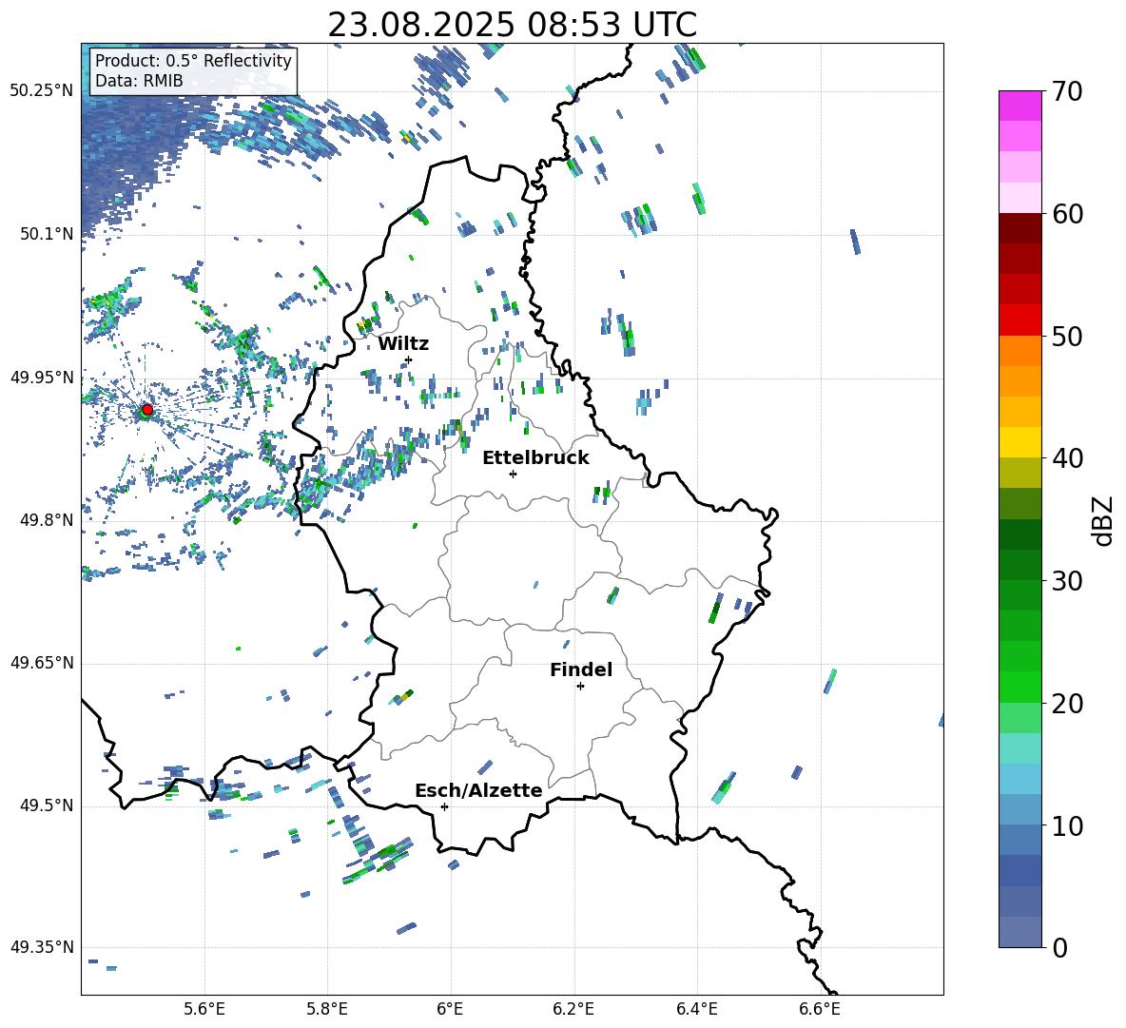Click the 49.5°N latitude label
The height and width of the screenshot is (1028, 1126).
pyautogui.click(x=46, y=805)
